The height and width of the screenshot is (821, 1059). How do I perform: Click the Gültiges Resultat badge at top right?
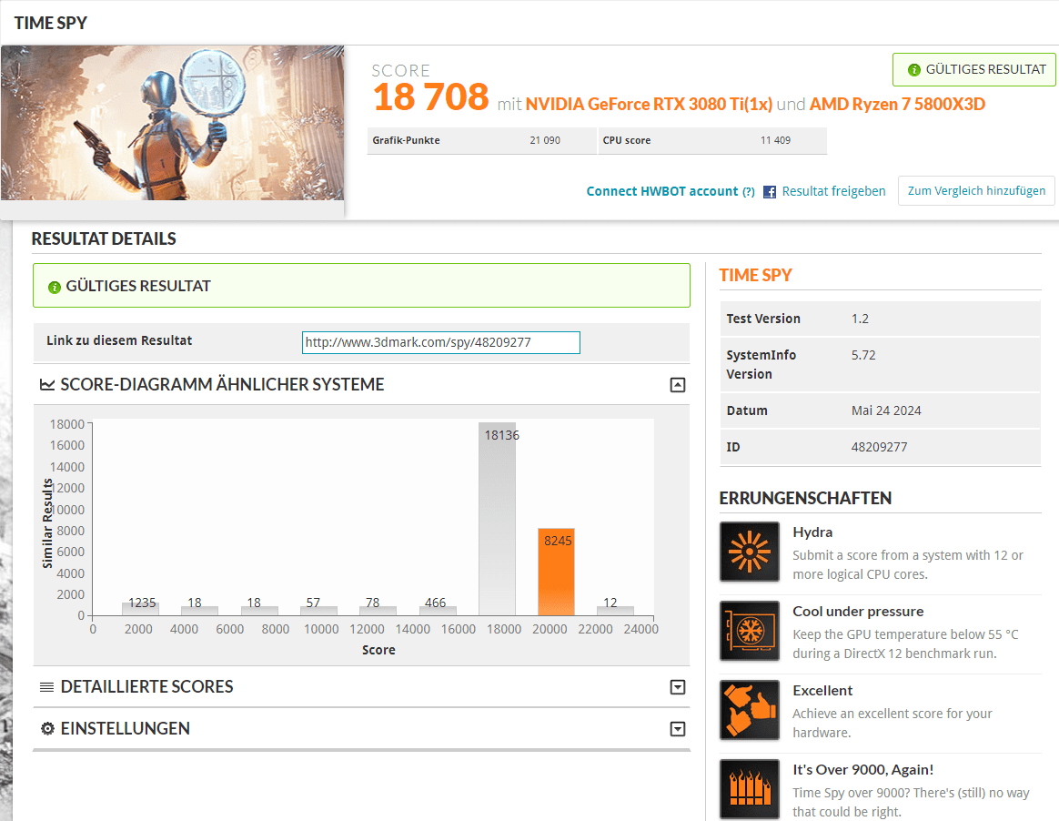pos(973,69)
